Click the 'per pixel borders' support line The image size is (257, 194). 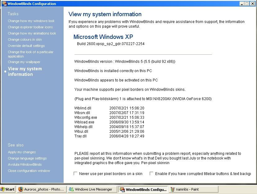point(130,90)
